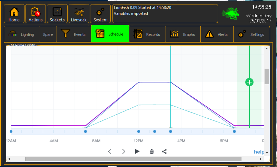Go to next point with right chevron

(123, 151)
